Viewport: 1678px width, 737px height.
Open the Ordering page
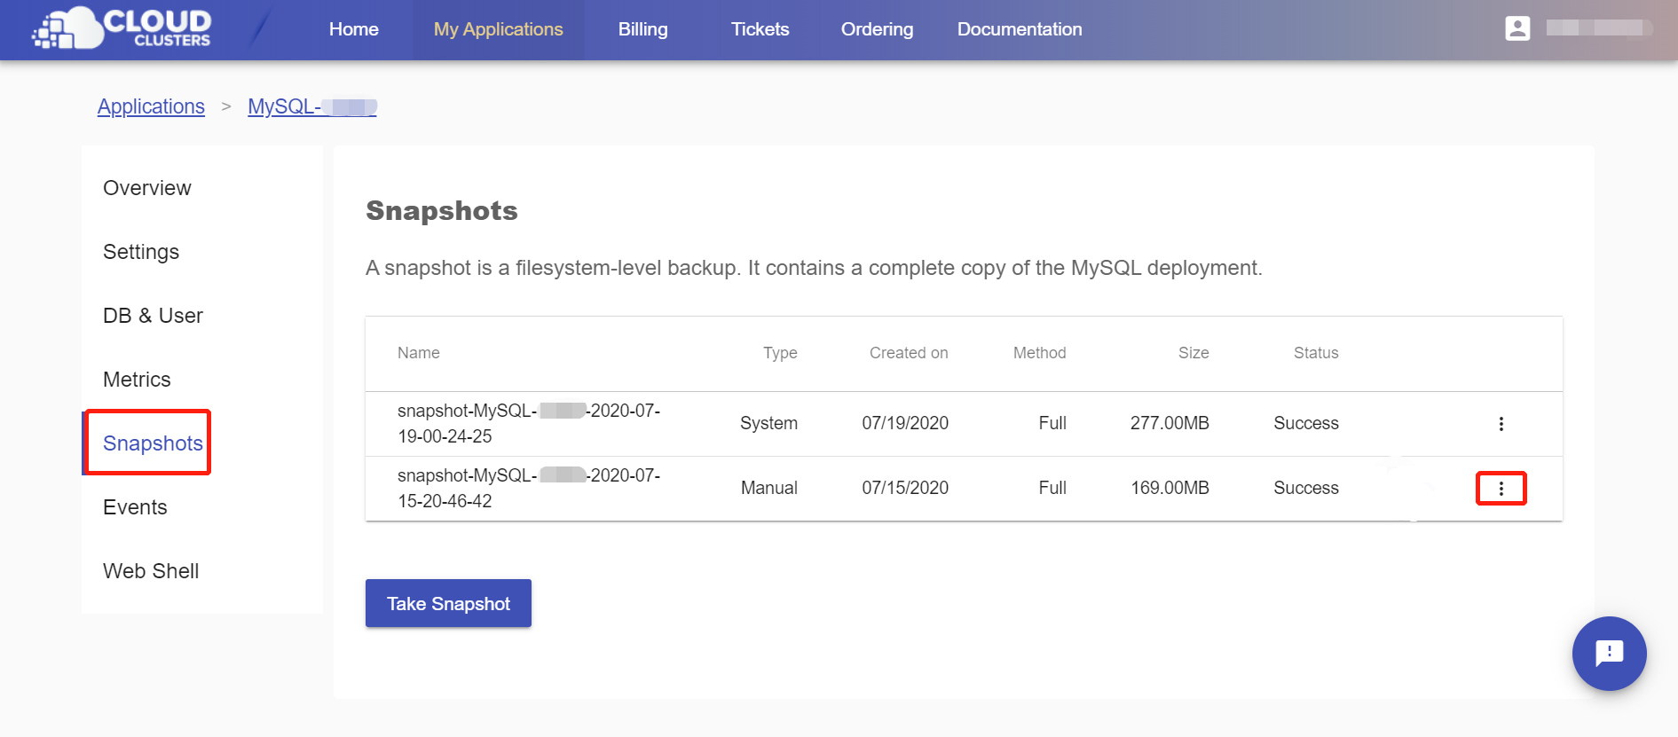[878, 29]
